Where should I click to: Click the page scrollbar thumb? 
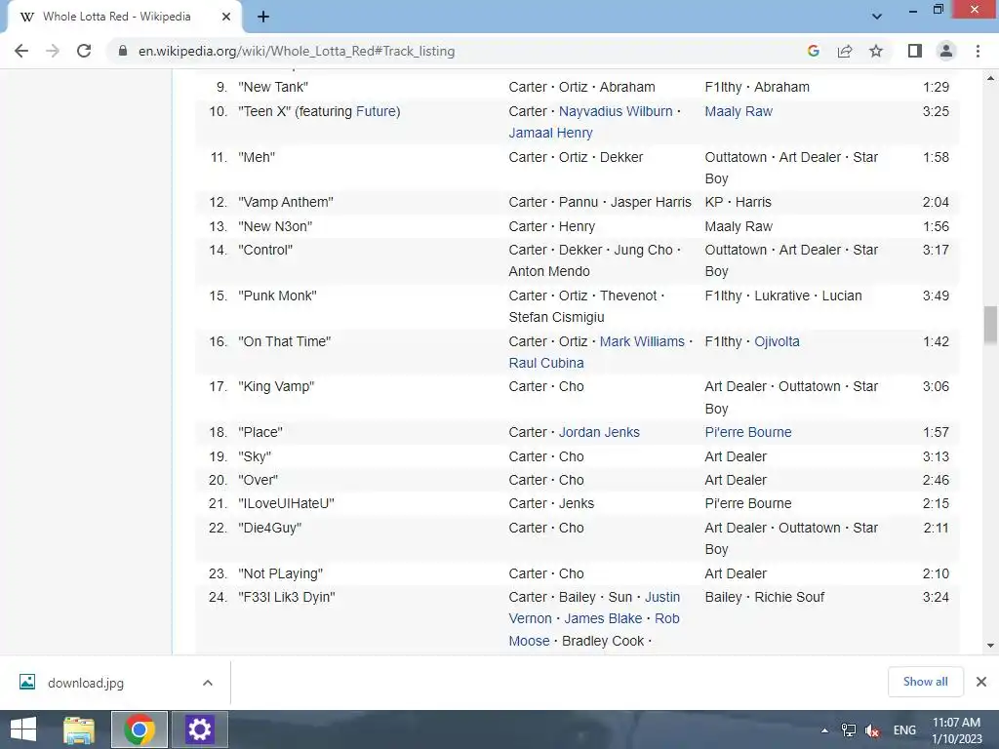(990, 324)
